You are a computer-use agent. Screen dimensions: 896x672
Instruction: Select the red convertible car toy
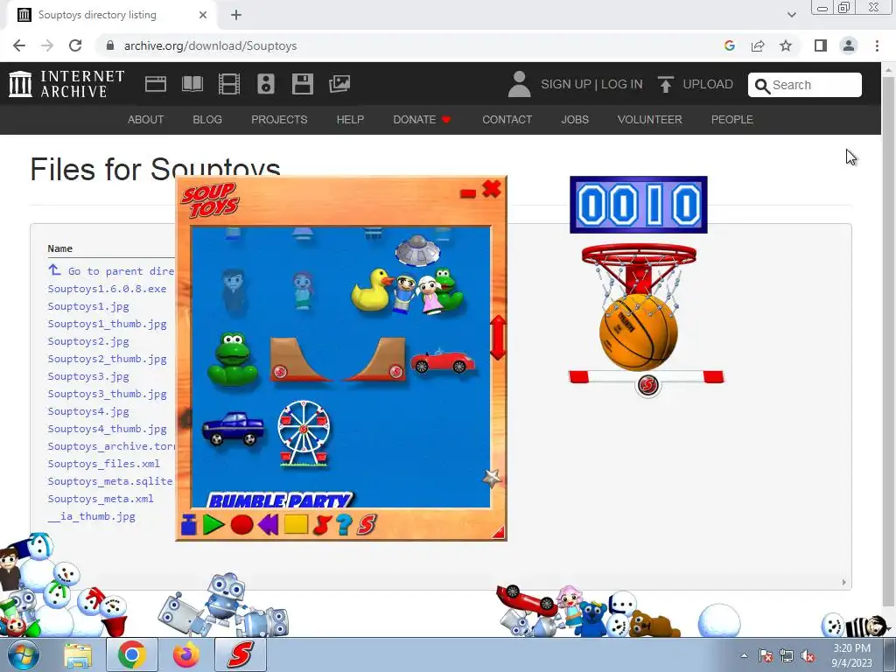[x=442, y=360]
